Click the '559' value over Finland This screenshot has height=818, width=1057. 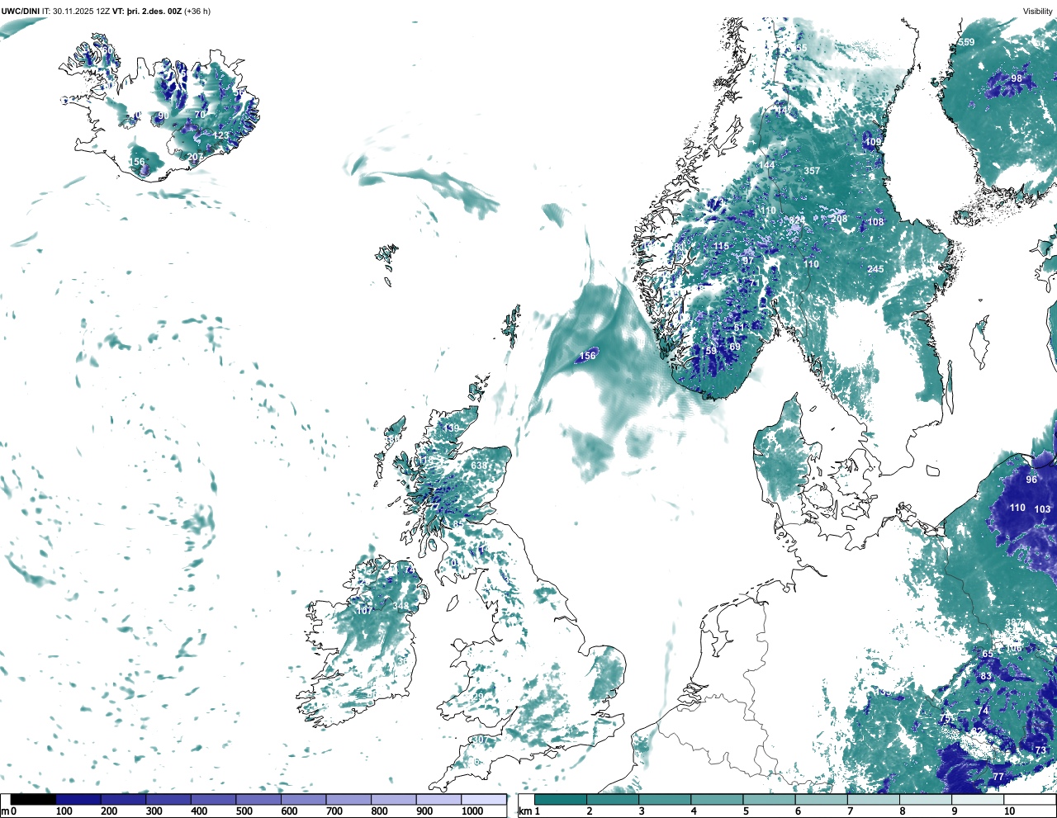click(966, 42)
